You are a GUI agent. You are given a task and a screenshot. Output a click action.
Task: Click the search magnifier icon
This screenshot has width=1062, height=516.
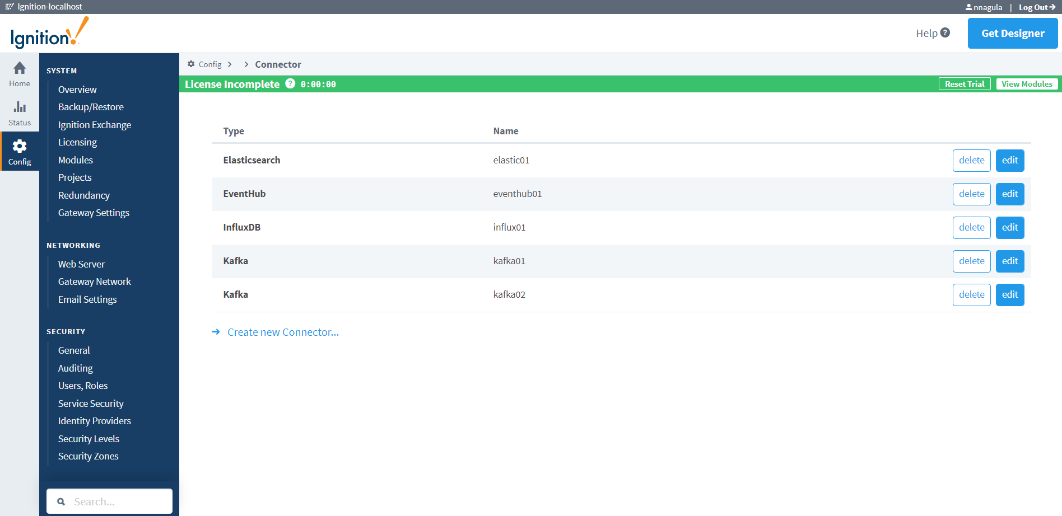click(x=61, y=501)
